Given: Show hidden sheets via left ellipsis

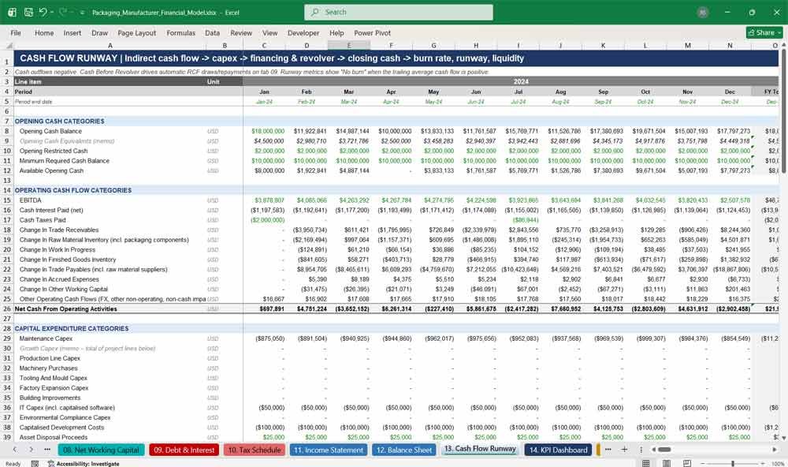Looking at the screenshot, I should (x=47, y=450).
